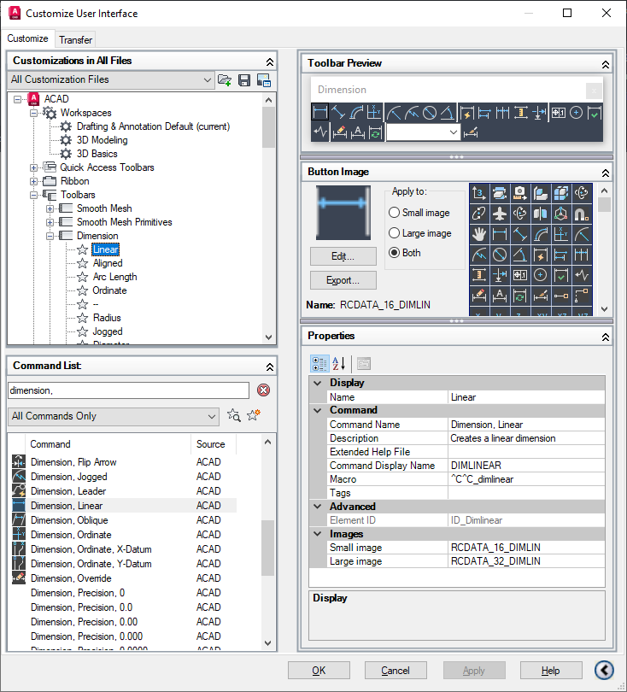Click Diameter dimension icon in Toolbar Preview
The width and height of the screenshot is (627, 692).
click(430, 113)
